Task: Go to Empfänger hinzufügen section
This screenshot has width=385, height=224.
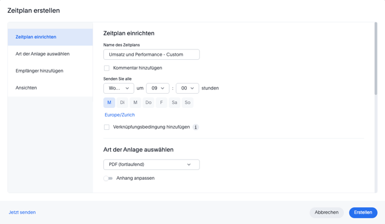Action: click(50, 71)
